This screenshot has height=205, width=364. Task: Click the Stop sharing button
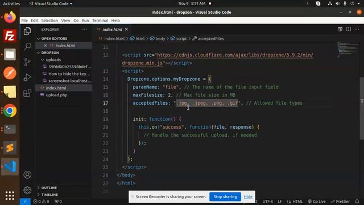coord(225,196)
